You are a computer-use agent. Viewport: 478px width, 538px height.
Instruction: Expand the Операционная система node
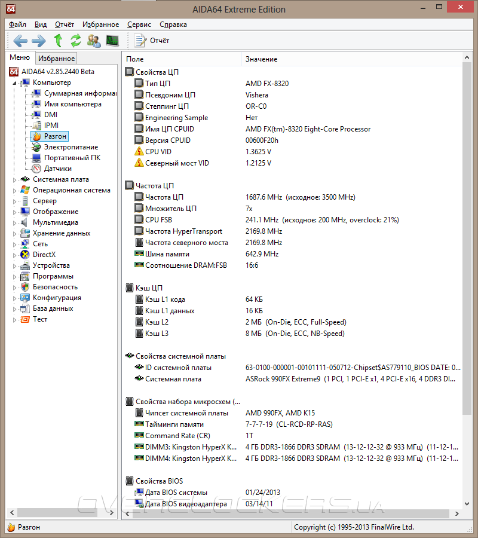click(x=14, y=191)
